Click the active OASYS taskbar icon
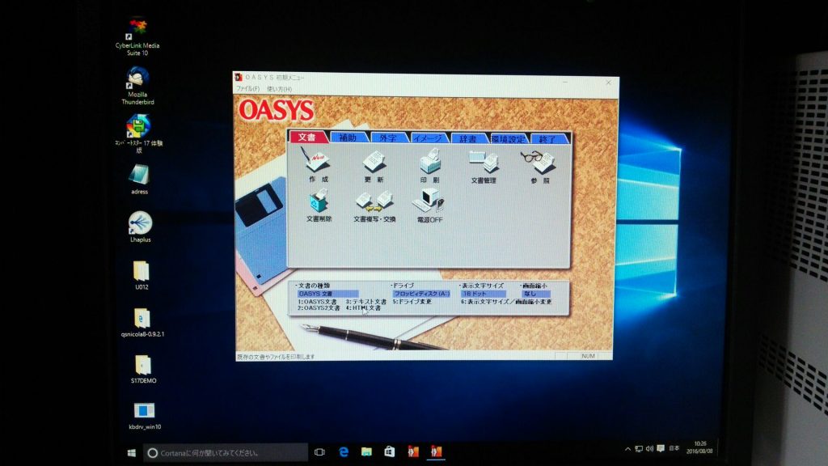The height and width of the screenshot is (466, 828). [436, 451]
